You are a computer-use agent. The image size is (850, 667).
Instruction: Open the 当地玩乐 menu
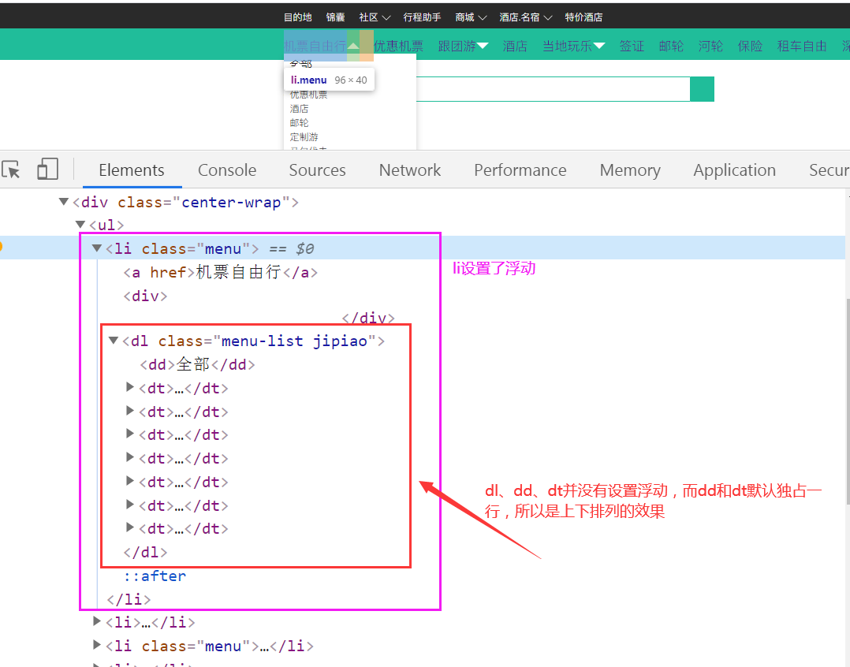click(x=573, y=46)
